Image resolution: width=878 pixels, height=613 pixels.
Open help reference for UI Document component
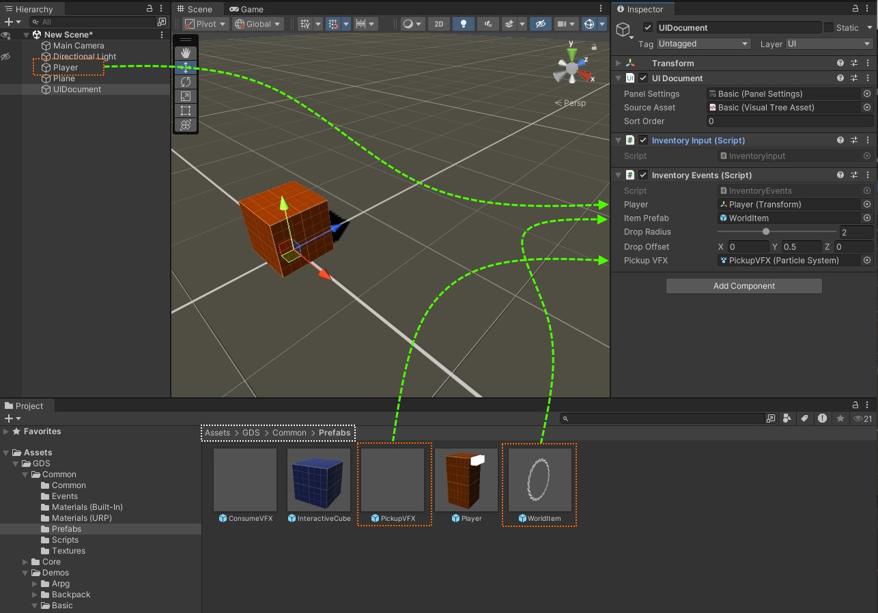(x=840, y=79)
